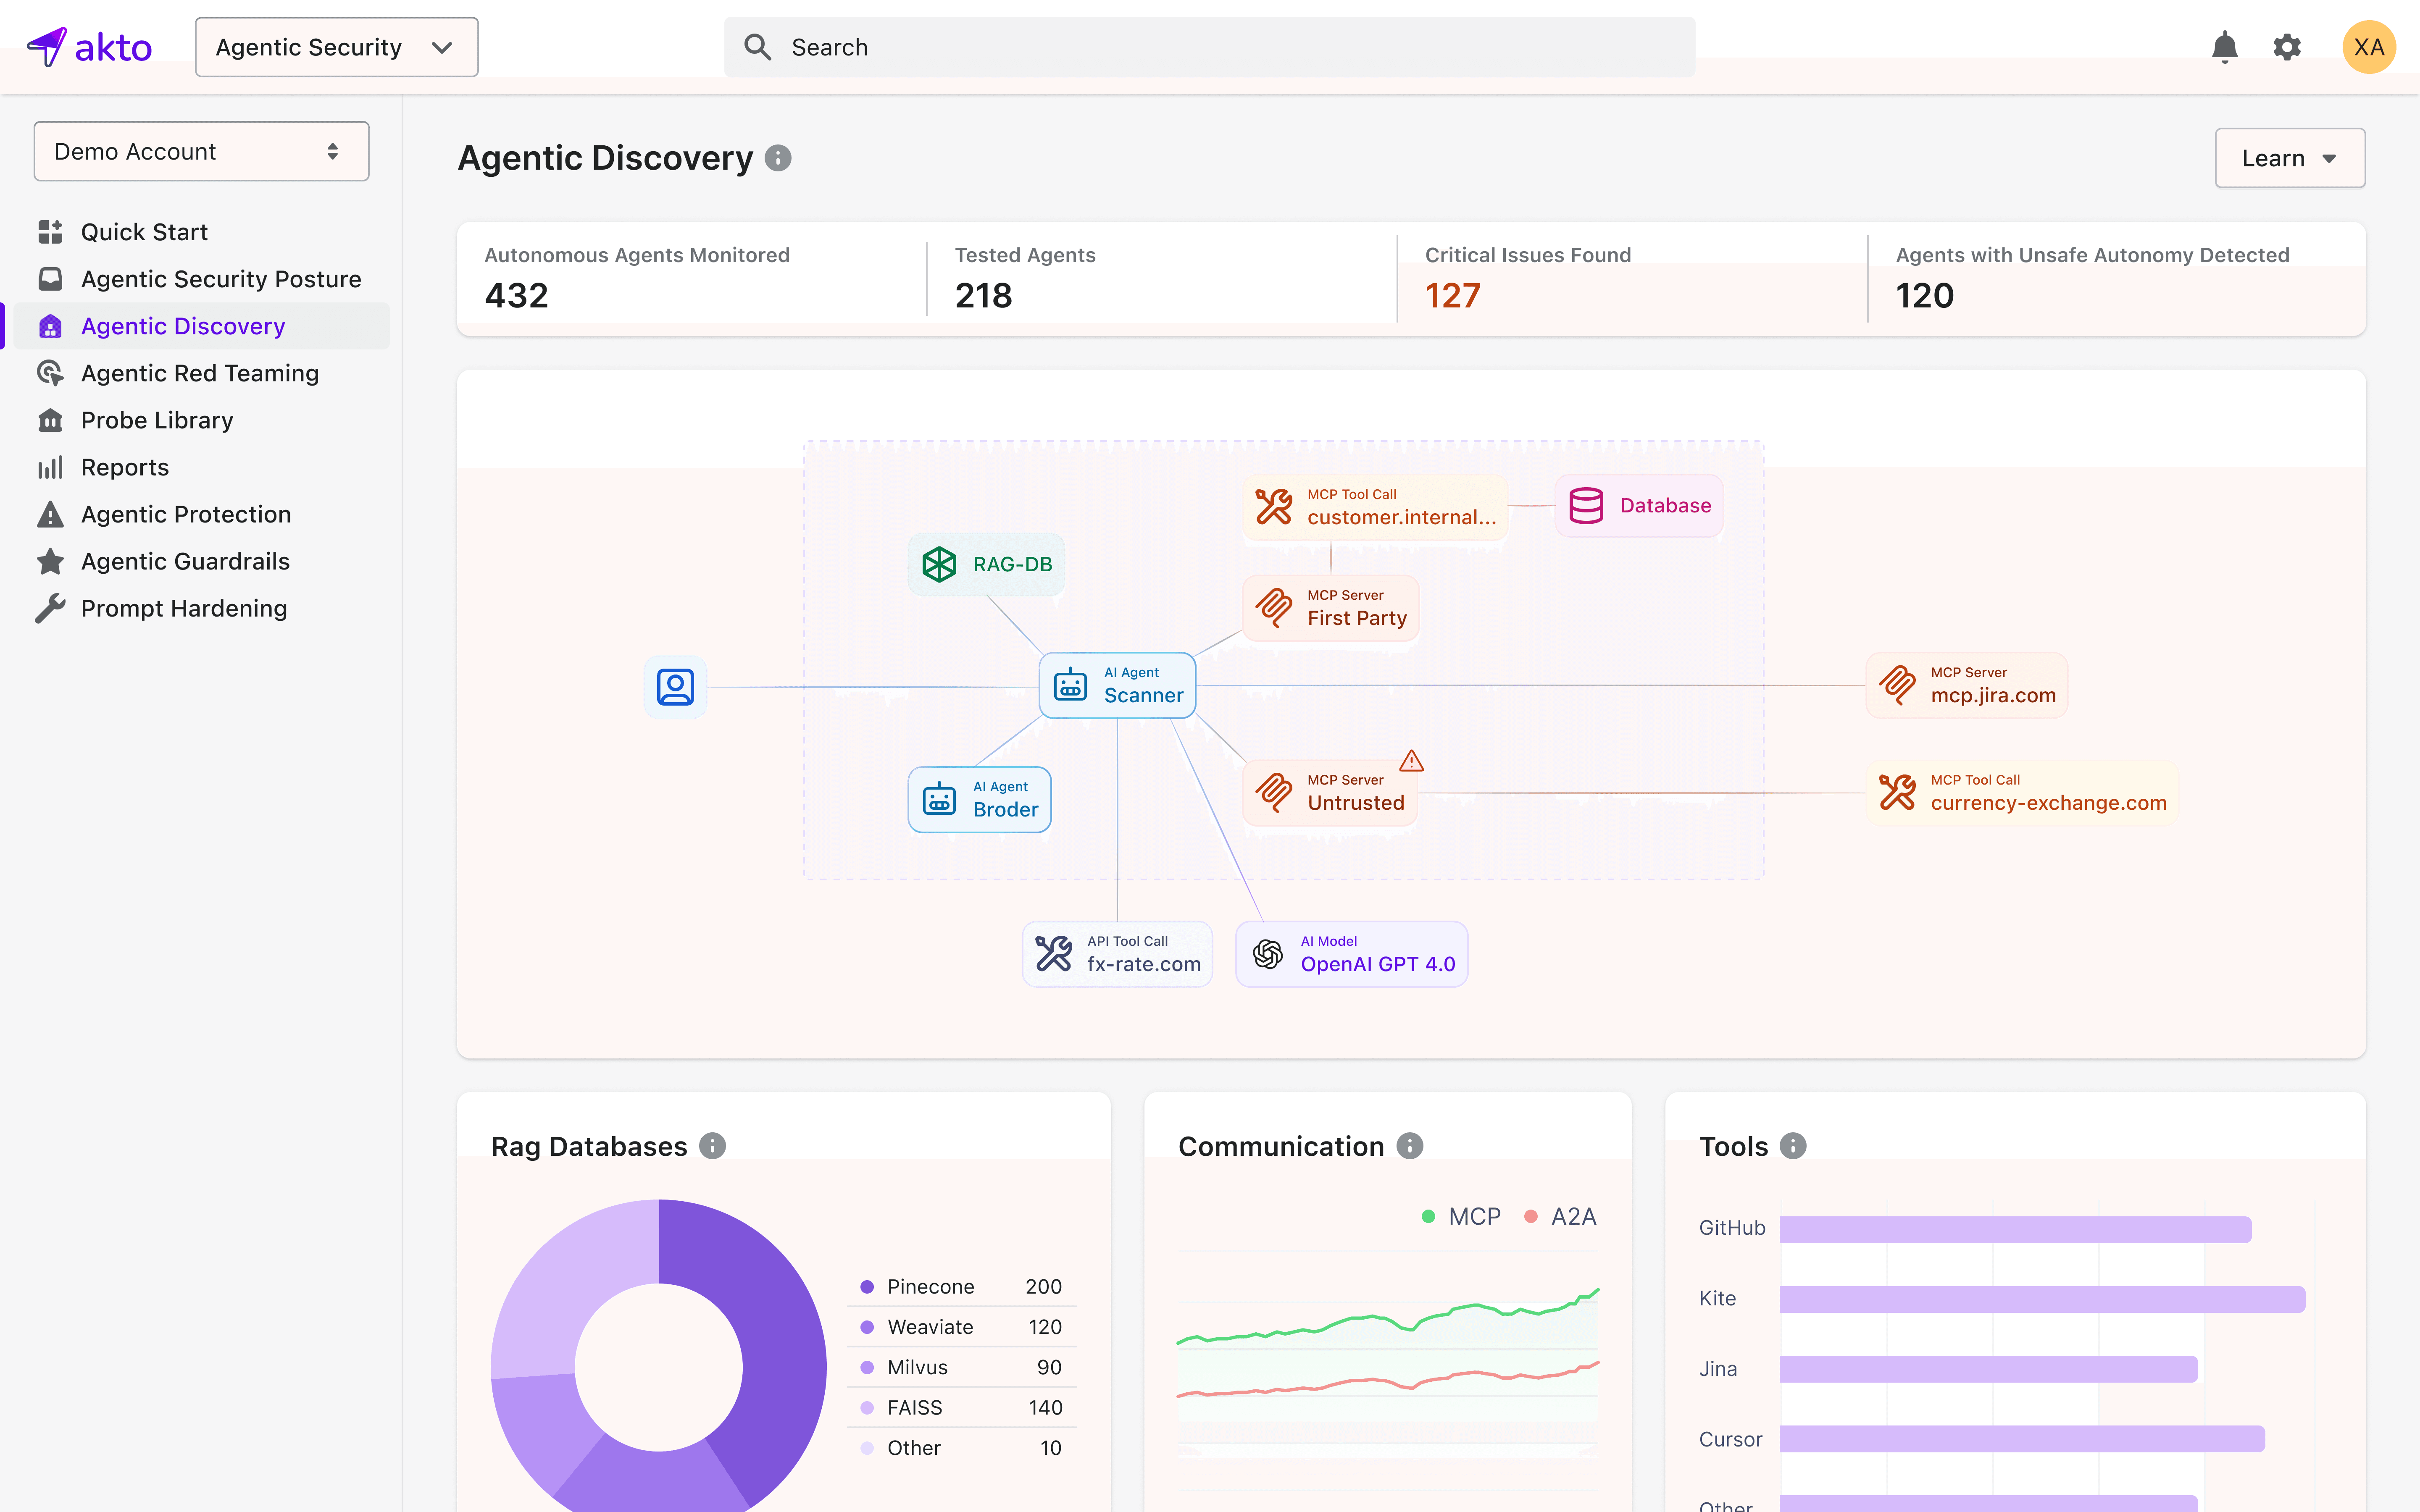Click the Communication info icon

[1409, 1146]
